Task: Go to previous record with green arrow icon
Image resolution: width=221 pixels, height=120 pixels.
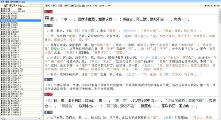Action: [76, 6]
